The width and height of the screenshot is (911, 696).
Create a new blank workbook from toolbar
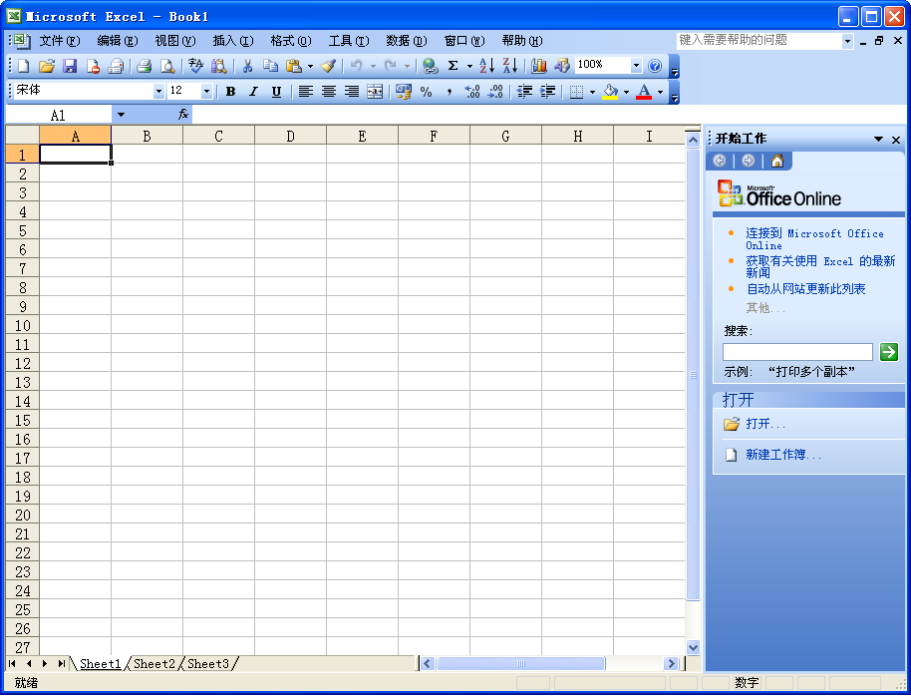[x=24, y=66]
